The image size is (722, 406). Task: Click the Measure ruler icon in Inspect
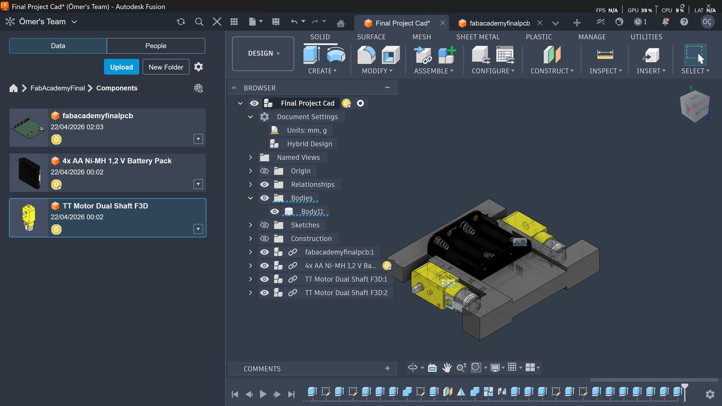point(605,55)
